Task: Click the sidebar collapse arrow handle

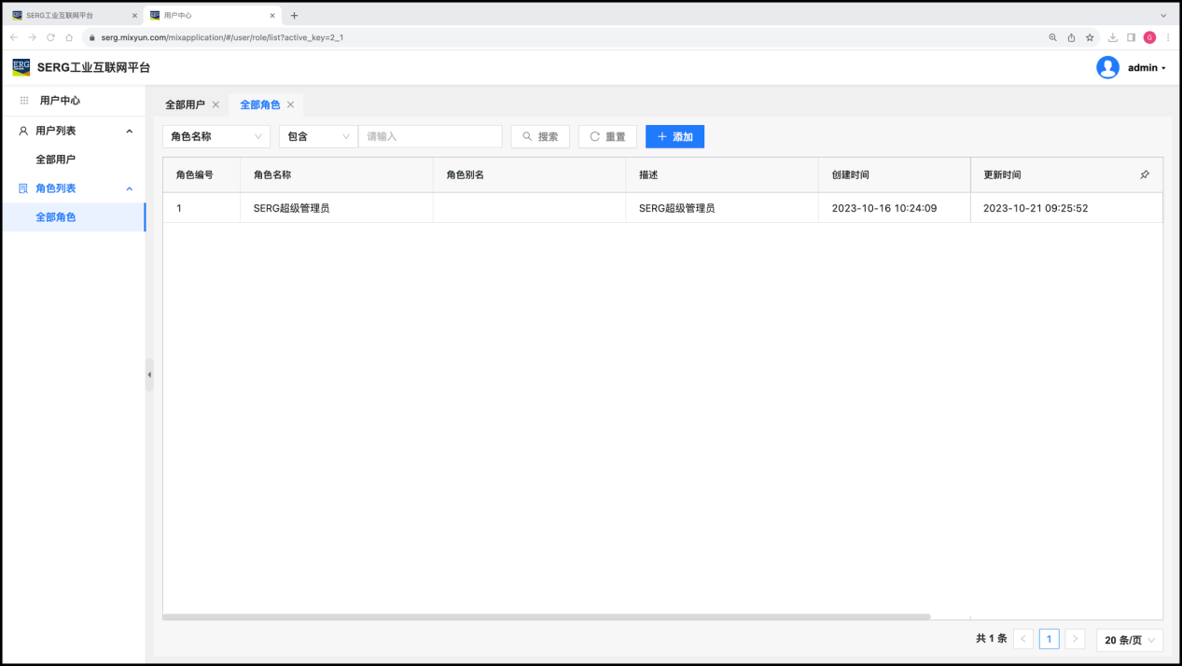Action: click(149, 375)
